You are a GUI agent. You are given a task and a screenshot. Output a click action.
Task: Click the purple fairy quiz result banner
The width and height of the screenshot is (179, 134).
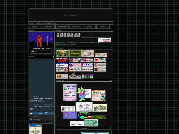(70, 115)
